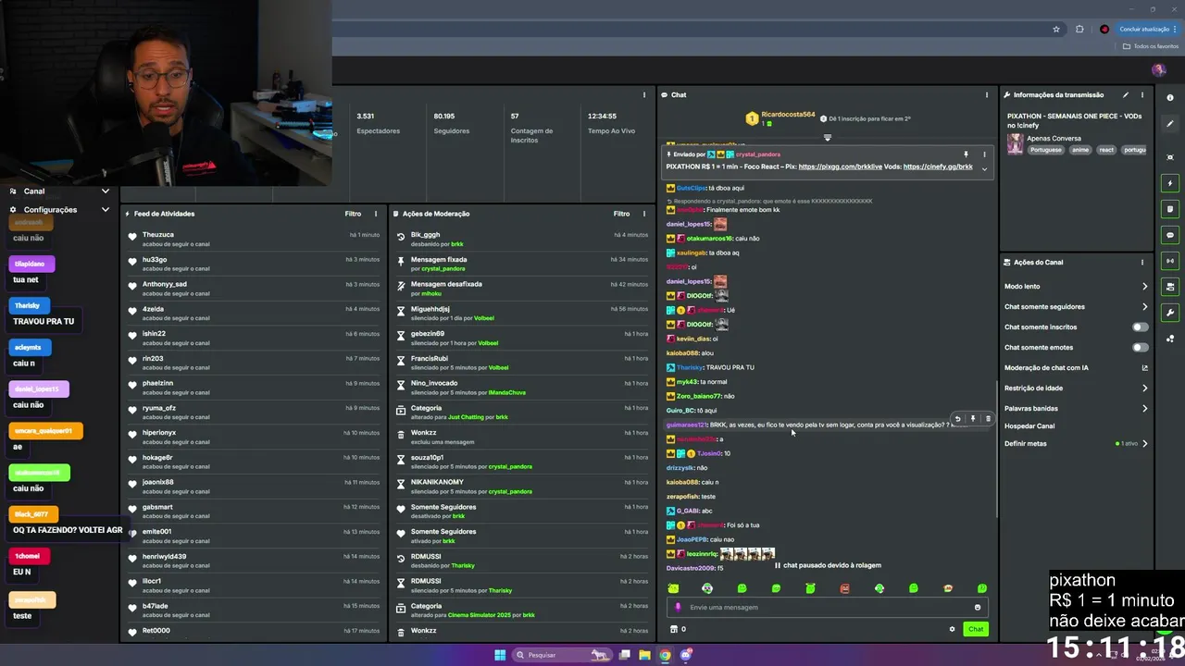The width and height of the screenshot is (1185, 666).
Task: Open the pixgg.com/brkklive link
Action: [840, 166]
